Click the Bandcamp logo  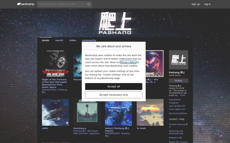tap(26, 4)
